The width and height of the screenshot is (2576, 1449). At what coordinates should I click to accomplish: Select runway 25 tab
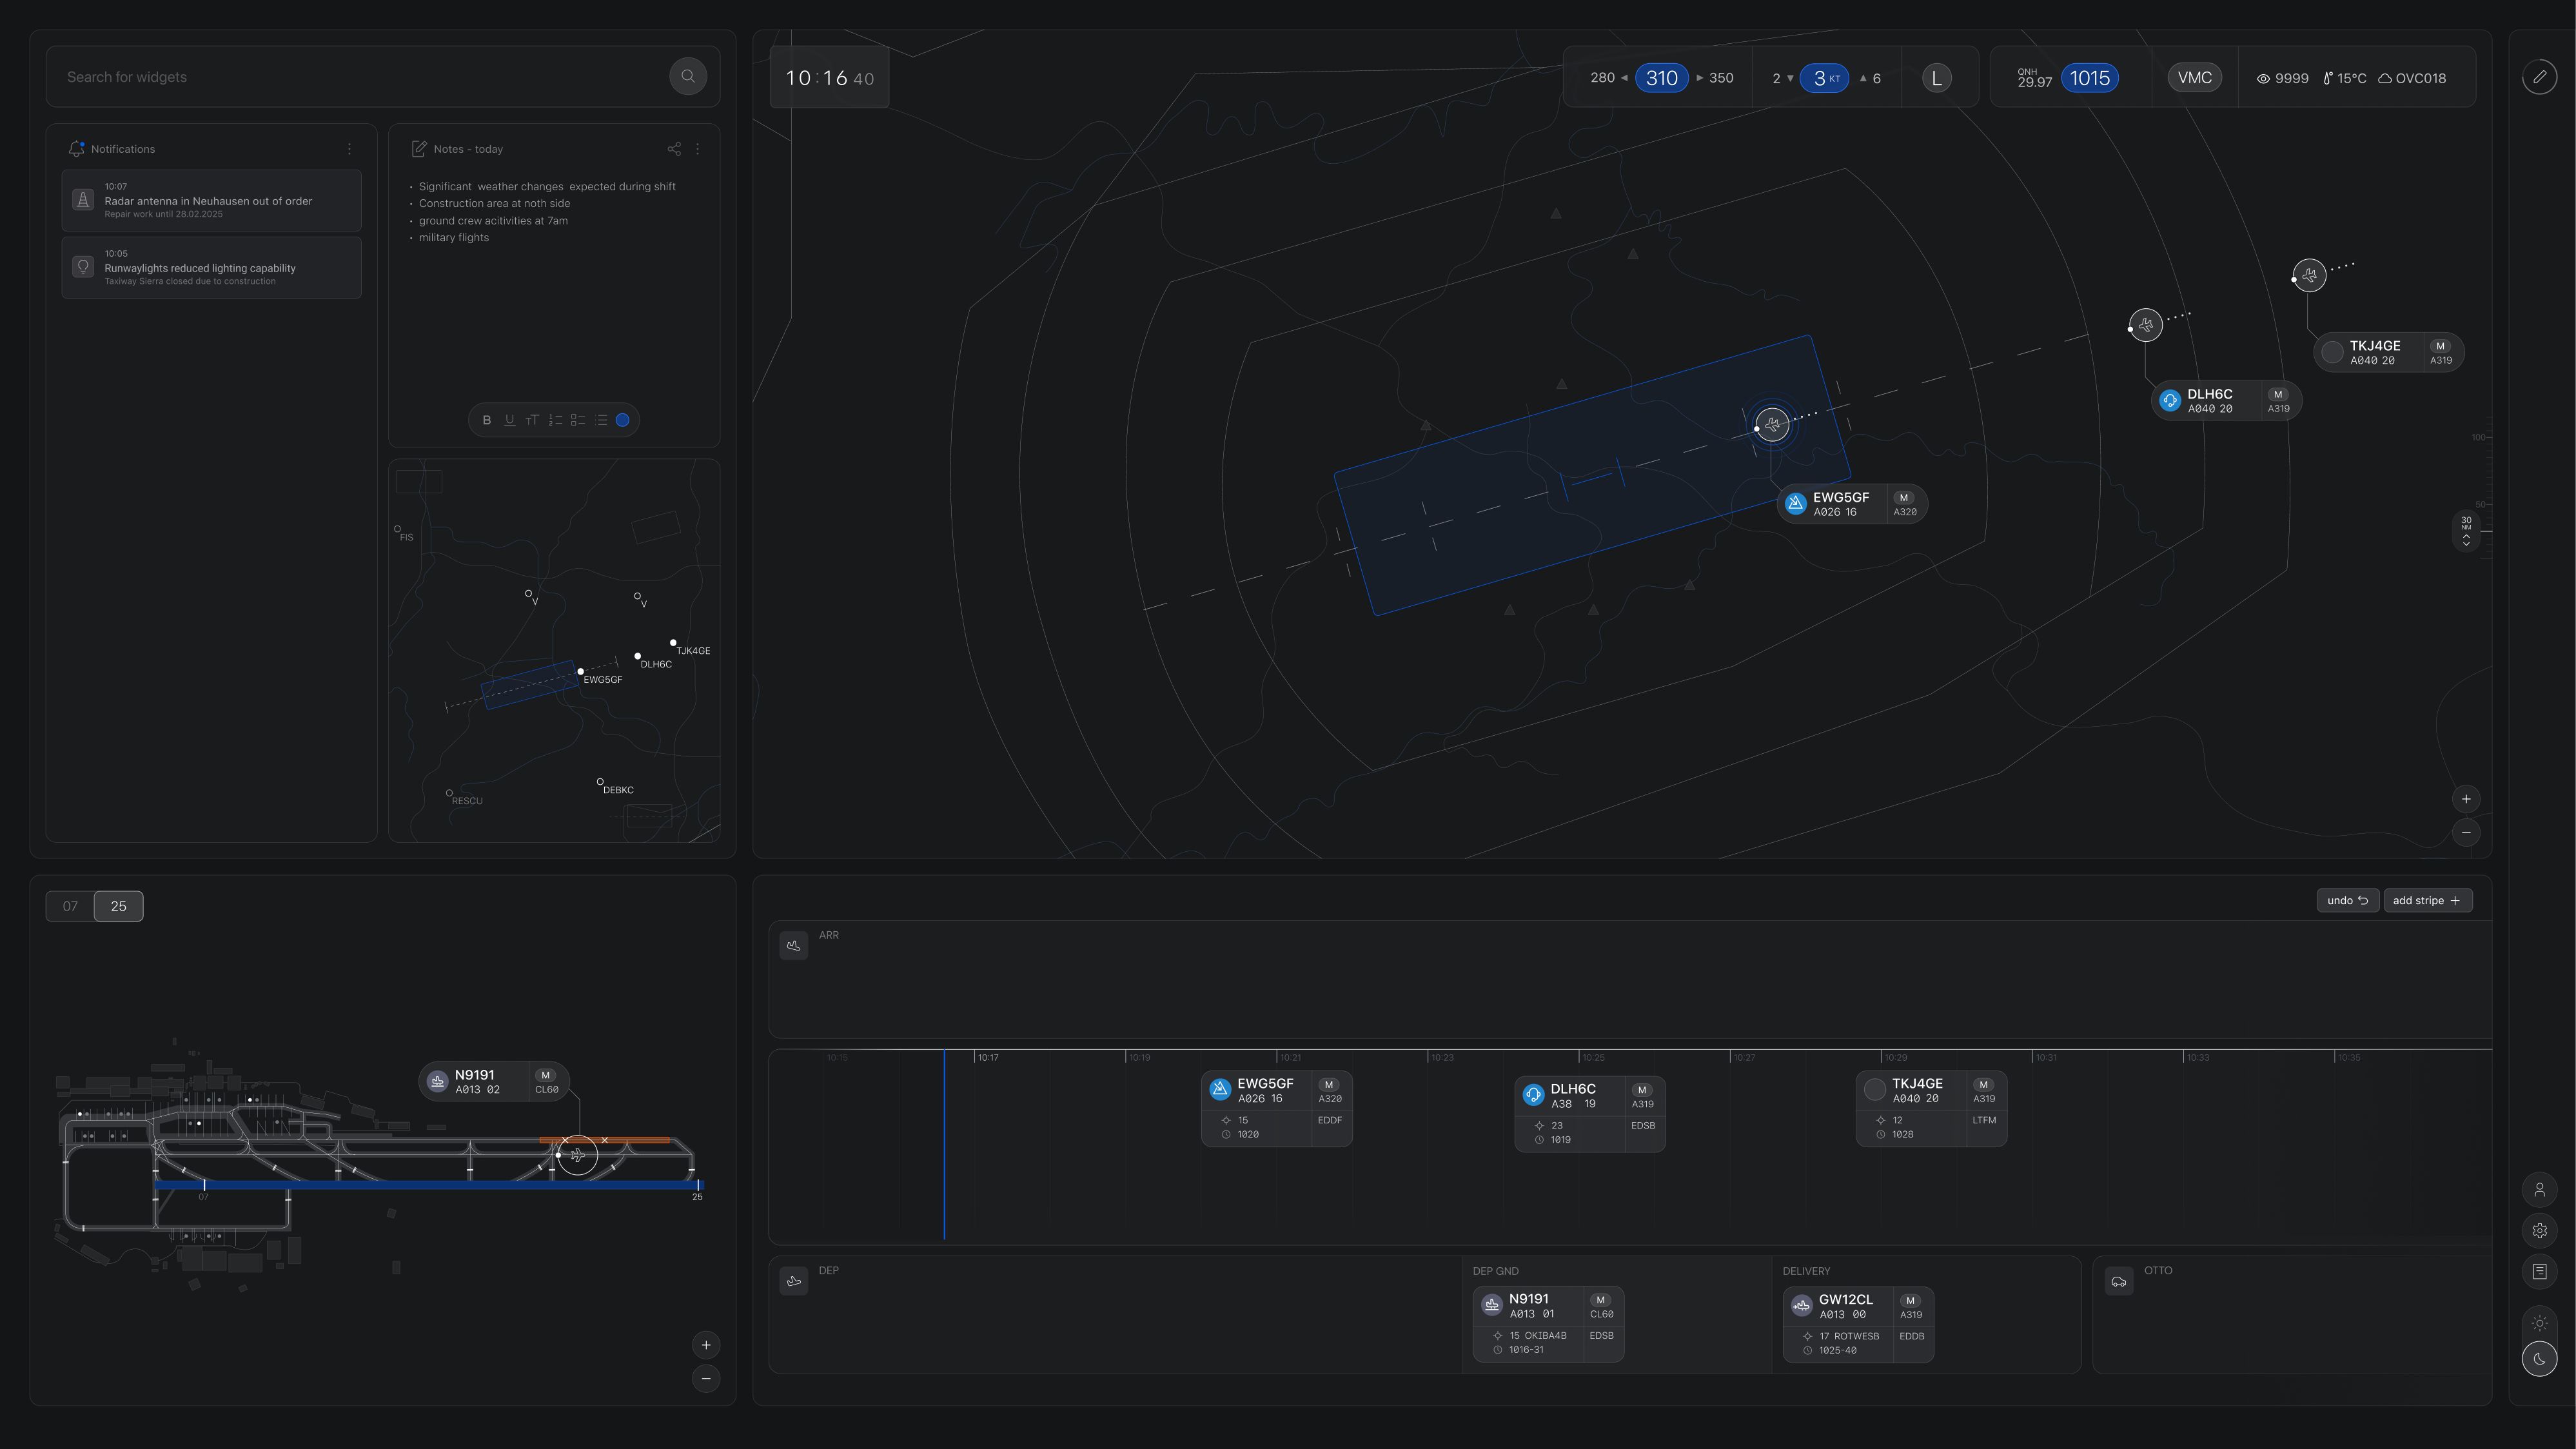[x=118, y=906]
